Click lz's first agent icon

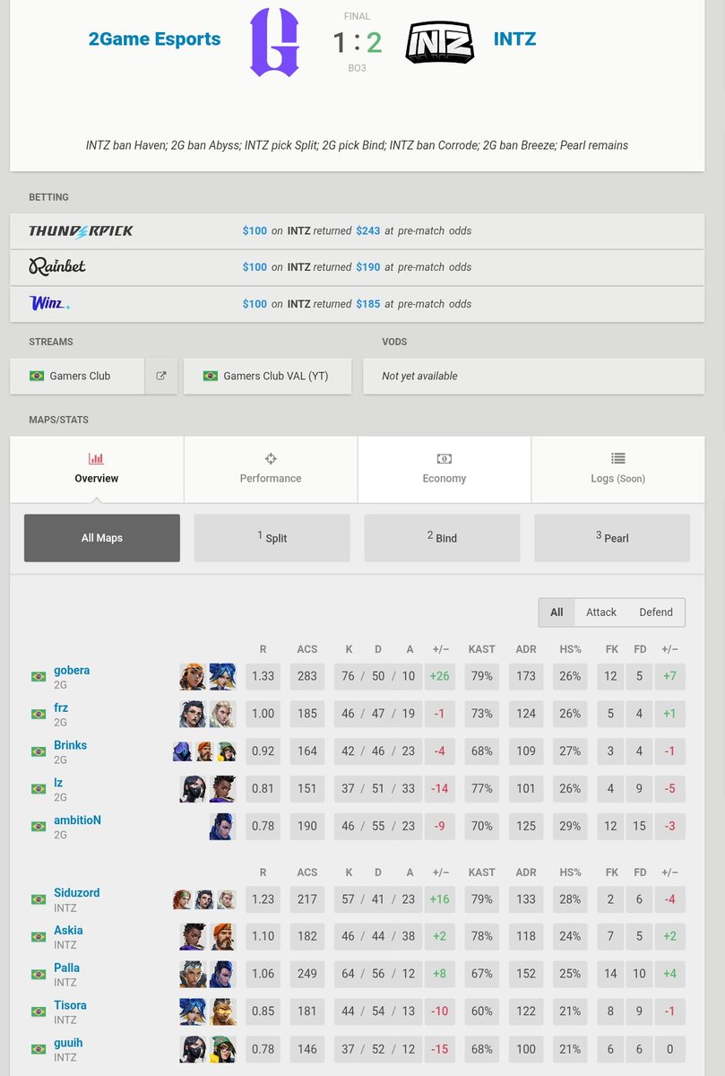pos(193,789)
